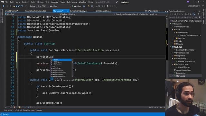Close the Startup.cs tab

[68, 11]
